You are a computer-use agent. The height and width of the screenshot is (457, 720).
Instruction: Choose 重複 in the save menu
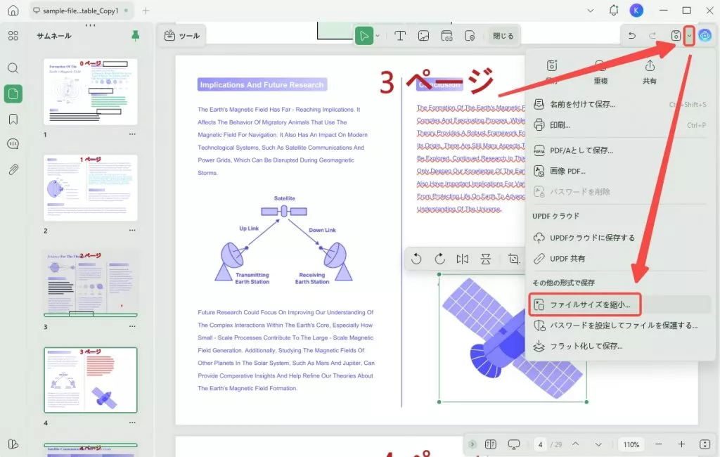coord(600,72)
